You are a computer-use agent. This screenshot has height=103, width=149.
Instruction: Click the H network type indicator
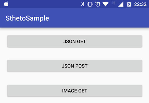[x=114, y=3]
